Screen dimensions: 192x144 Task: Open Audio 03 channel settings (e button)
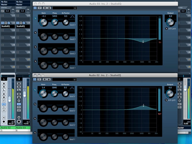point(19,101)
